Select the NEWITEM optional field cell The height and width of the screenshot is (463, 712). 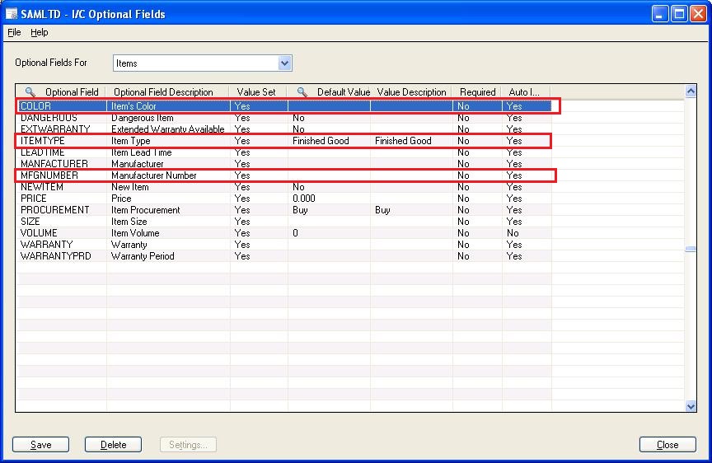click(61, 187)
